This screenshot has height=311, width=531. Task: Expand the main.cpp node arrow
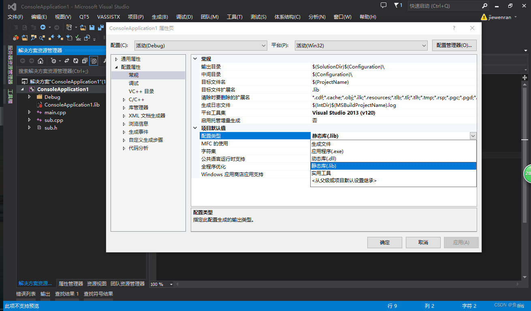tap(29, 112)
